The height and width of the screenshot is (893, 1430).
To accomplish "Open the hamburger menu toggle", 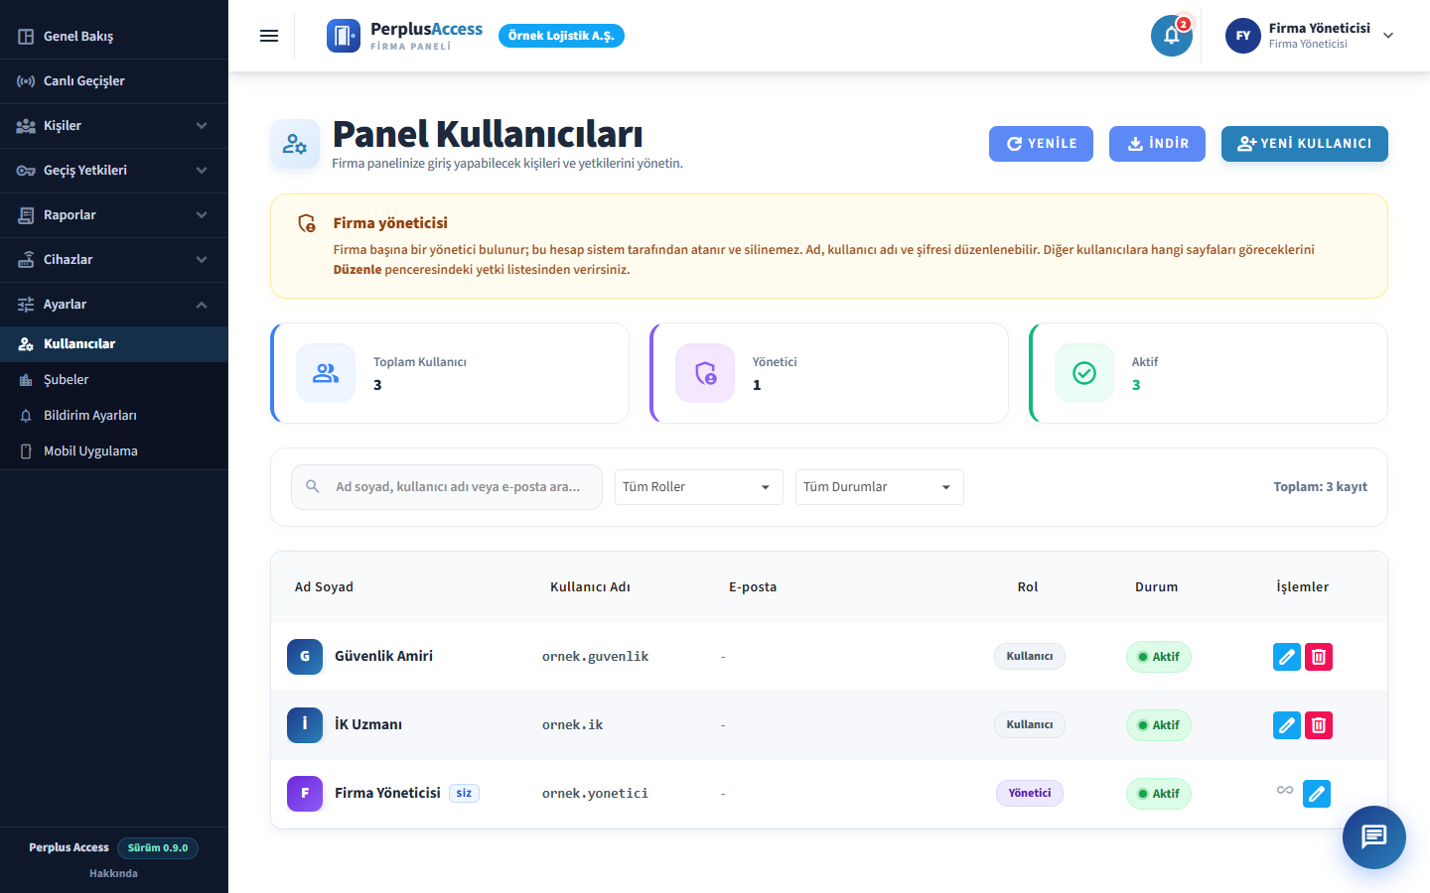I will pyautogui.click(x=269, y=36).
